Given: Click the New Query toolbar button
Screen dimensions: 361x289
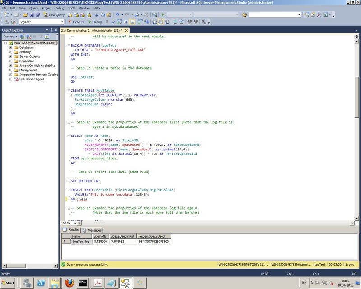Looking at the screenshot, I should click(x=54, y=15).
